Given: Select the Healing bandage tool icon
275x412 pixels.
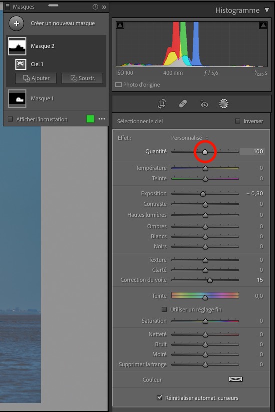Looking at the screenshot, I should (183, 104).
